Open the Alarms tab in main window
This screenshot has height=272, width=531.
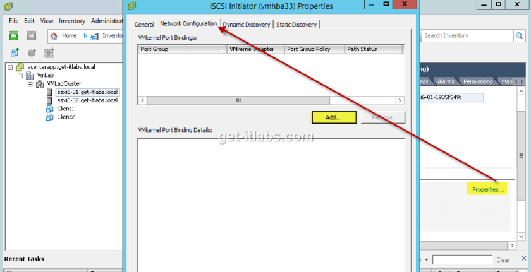tap(446, 81)
